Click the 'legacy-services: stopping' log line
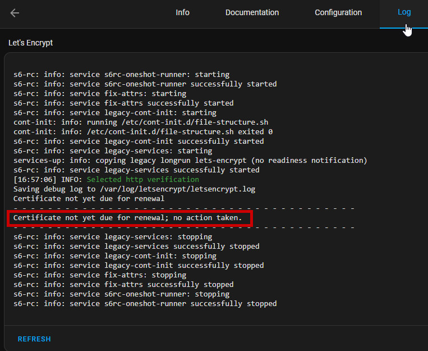The width and height of the screenshot is (428, 351). [x=113, y=237]
